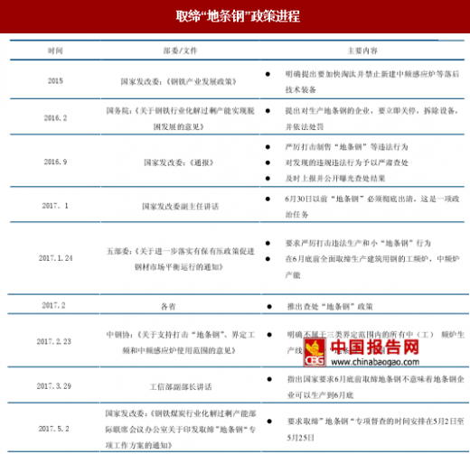470x454 pixels.
Task: Click the date cell 2017.5.2
Action: pos(54,429)
